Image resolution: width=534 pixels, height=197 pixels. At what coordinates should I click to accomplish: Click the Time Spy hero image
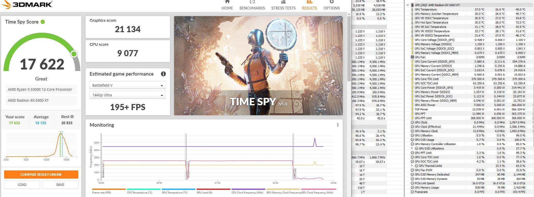(258, 66)
